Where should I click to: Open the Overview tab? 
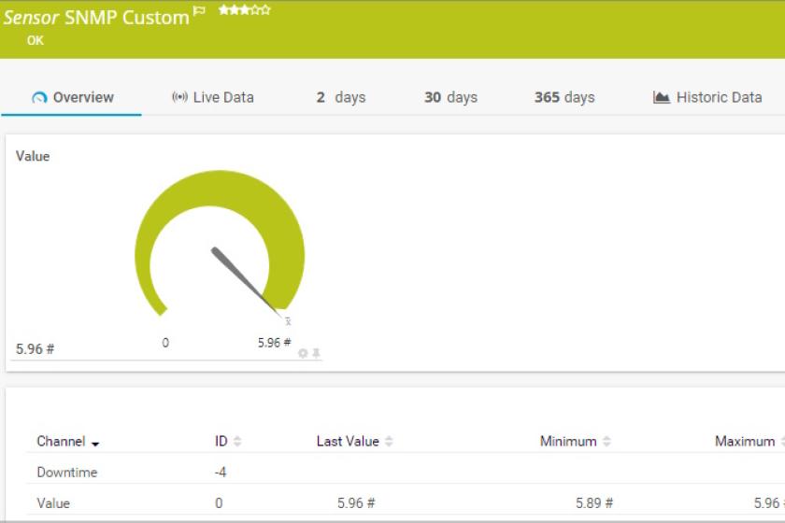pyautogui.click(x=73, y=97)
